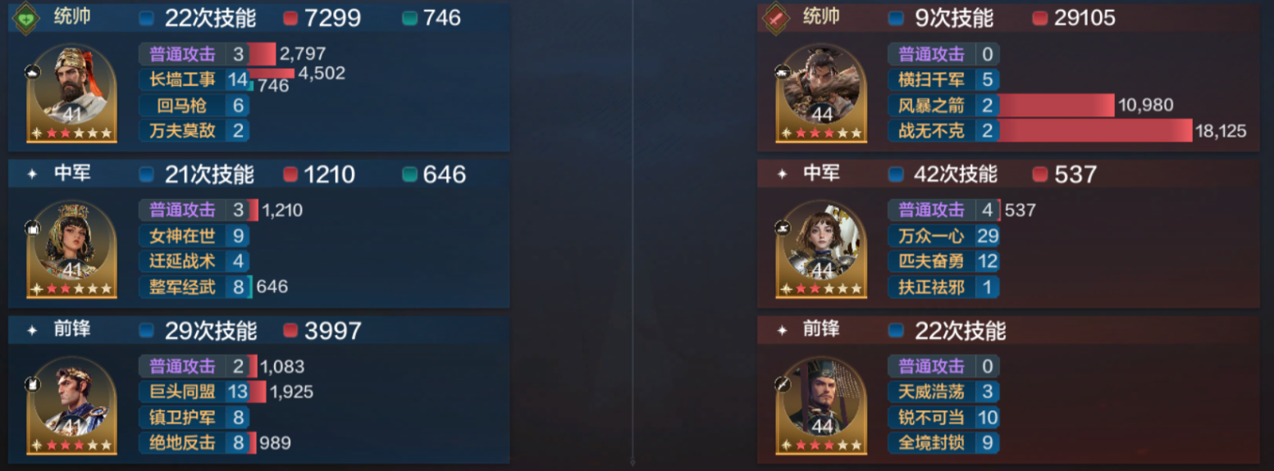Viewport: 1274px width, 471px height.
Task: Click the star icon beside left 中军 label
Action: [x=33, y=174]
